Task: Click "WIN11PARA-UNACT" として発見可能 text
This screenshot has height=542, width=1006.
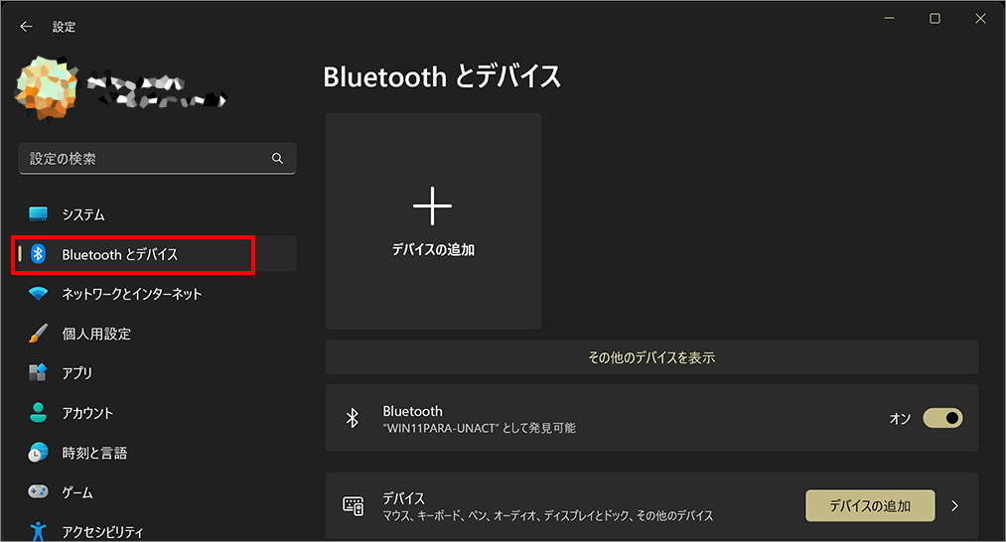Action: pyautogui.click(x=480, y=428)
